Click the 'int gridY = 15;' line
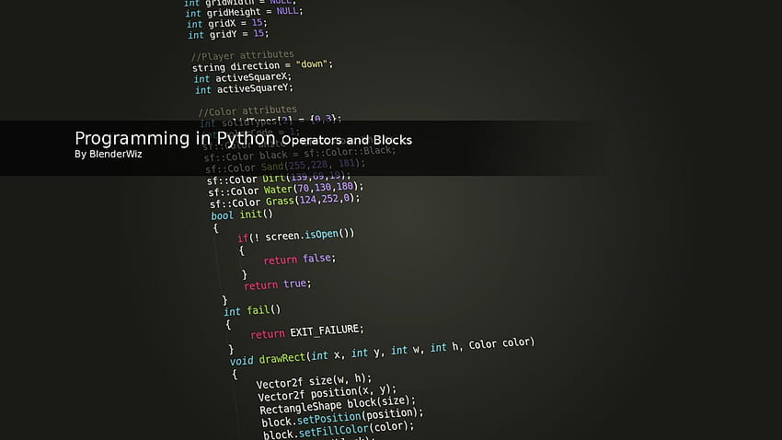 (x=228, y=34)
